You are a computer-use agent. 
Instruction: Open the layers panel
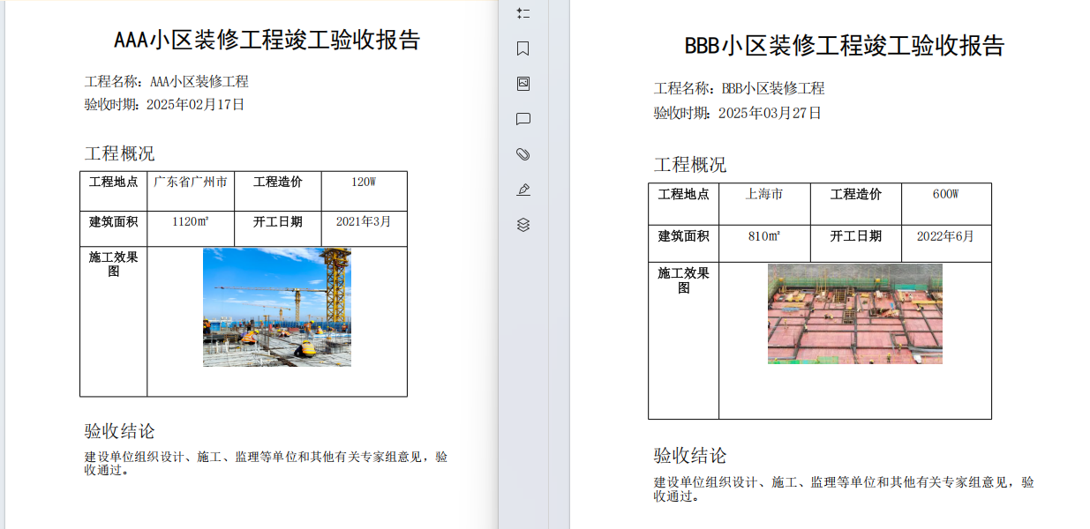click(522, 224)
